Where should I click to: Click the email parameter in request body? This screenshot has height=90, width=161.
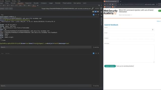[x=38, y=43]
